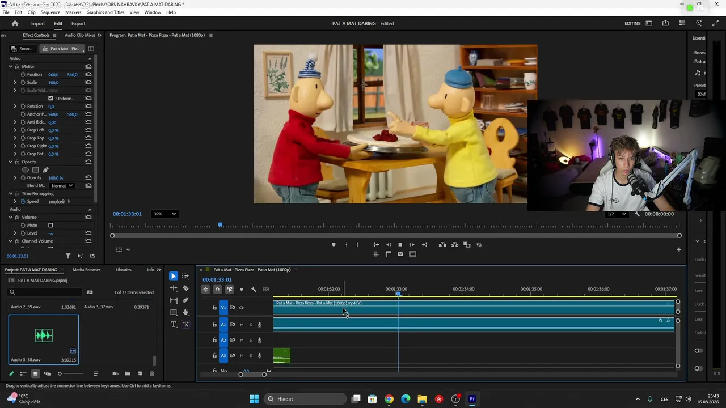Switch to the Audio Clip Mixer tab
726x408 pixels.
tap(79, 35)
